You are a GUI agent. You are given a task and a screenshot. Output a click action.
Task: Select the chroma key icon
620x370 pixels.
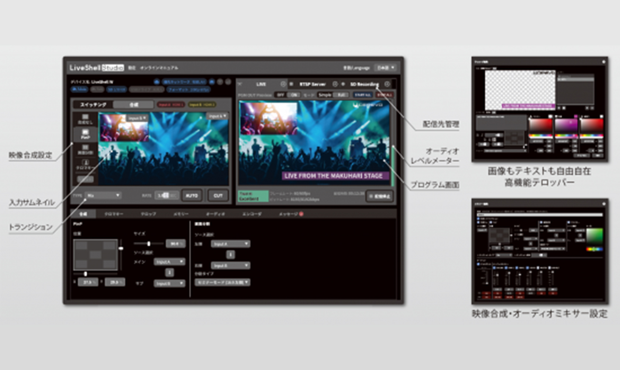point(85,164)
